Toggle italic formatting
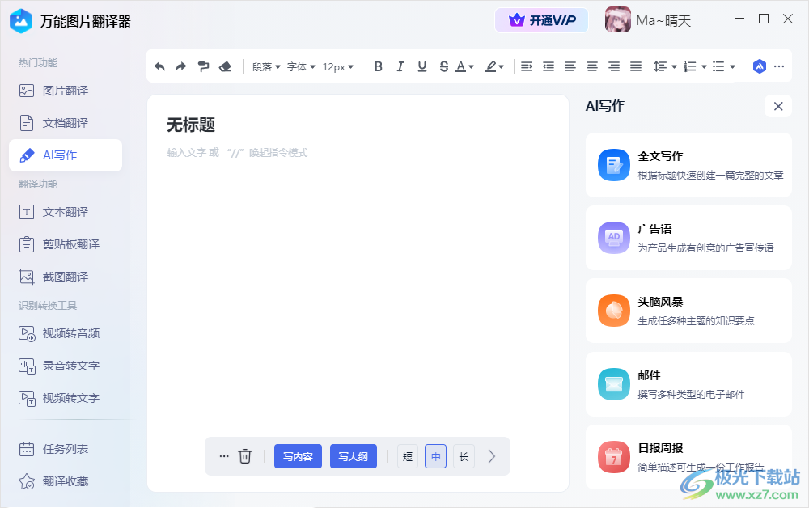Screen dimensions: 809x508 click(x=400, y=66)
